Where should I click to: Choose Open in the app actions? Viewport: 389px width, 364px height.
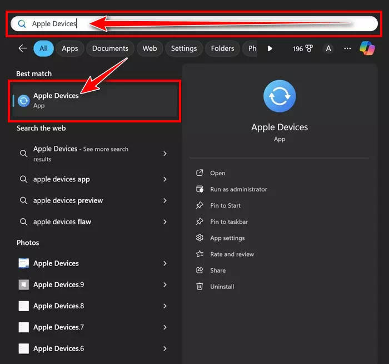(x=218, y=173)
